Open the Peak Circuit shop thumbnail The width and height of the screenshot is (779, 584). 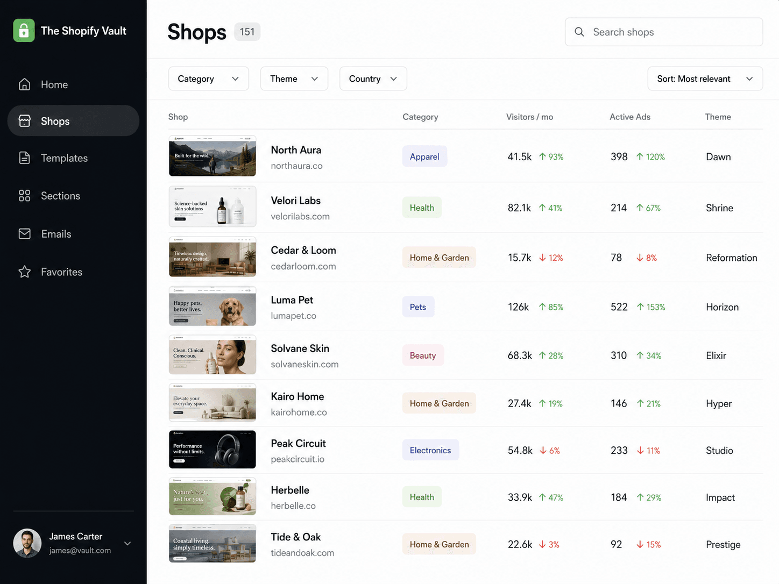pyautogui.click(x=213, y=450)
